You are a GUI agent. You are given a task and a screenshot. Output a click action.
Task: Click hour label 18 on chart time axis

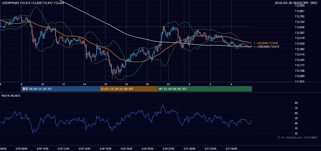(127, 84)
